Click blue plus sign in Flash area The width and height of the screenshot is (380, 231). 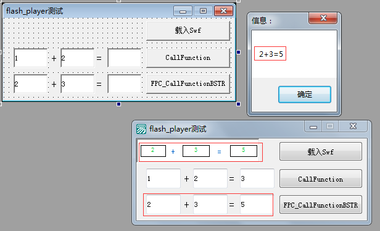coord(173,152)
